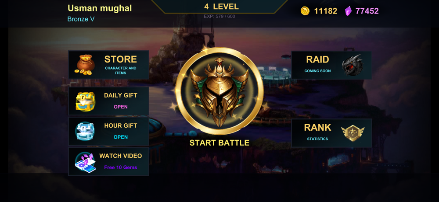Click OPEN under Daily Gift
Image resolution: width=439 pixels, height=202 pixels.
tap(121, 107)
